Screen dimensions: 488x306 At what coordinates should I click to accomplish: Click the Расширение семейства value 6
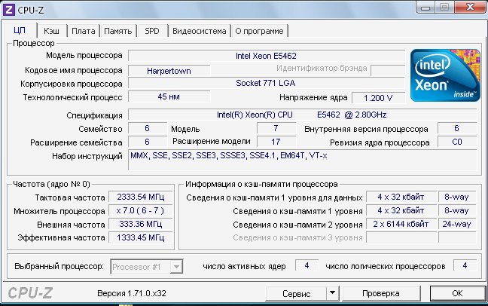point(147,142)
